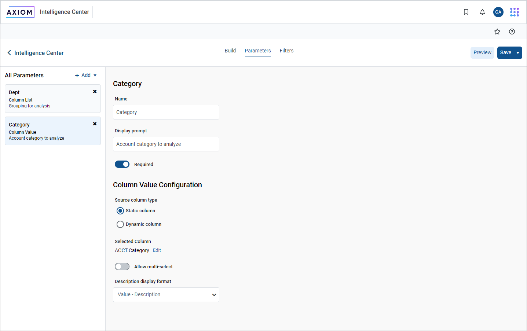
Task: Open the notifications bell
Action: [482, 12]
